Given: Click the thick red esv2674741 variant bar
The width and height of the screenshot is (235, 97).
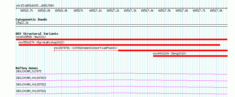Looking at the screenshot, I should click(173, 50).
